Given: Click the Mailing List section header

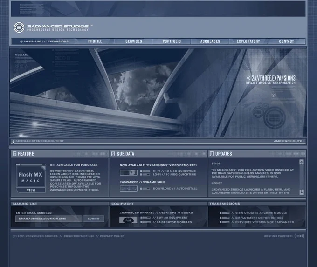Looking at the screenshot, I should [x=25, y=204].
